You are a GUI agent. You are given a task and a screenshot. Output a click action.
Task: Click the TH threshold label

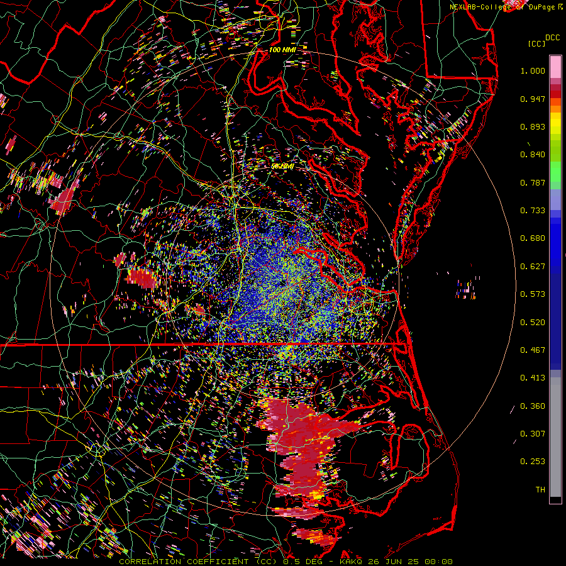click(x=540, y=490)
